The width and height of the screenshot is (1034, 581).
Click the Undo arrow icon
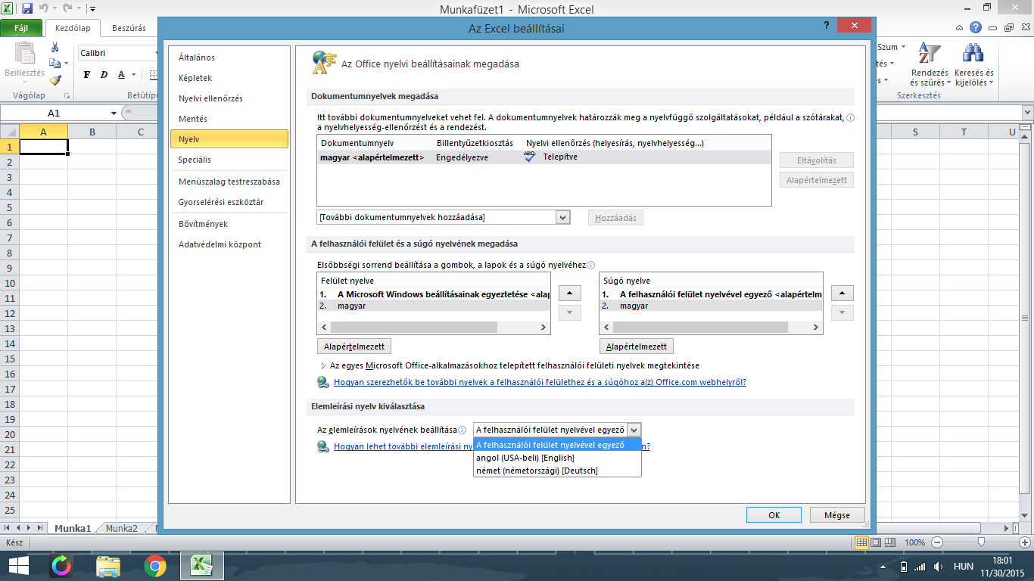[45, 9]
